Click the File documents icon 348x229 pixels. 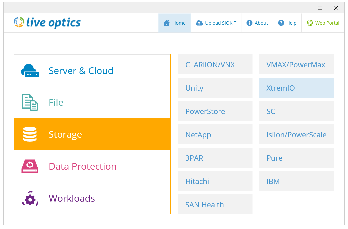coord(30,102)
